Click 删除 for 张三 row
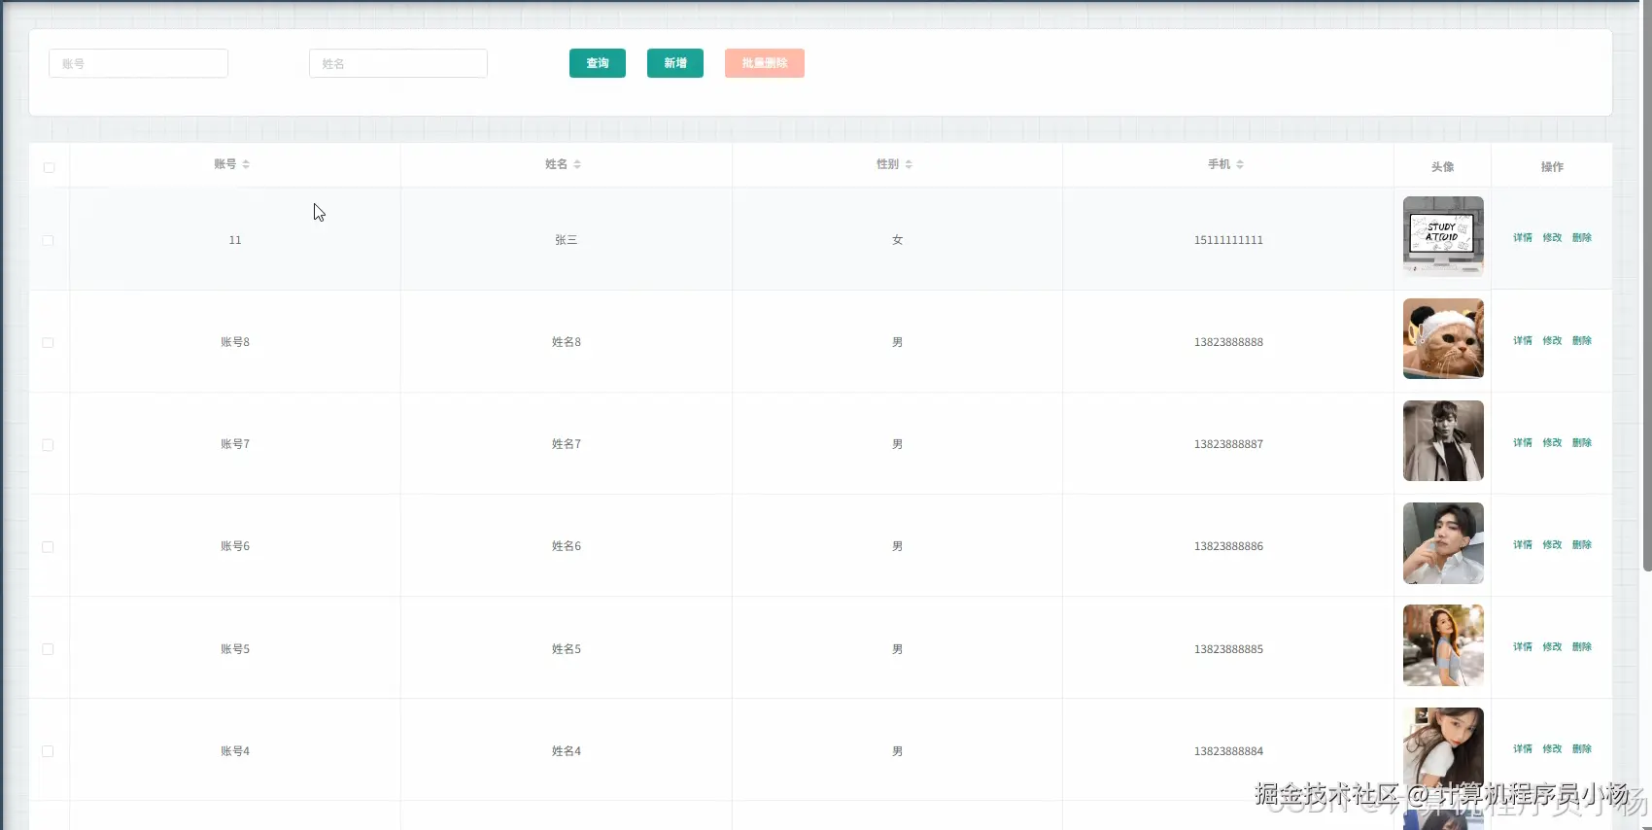 pyautogui.click(x=1582, y=238)
